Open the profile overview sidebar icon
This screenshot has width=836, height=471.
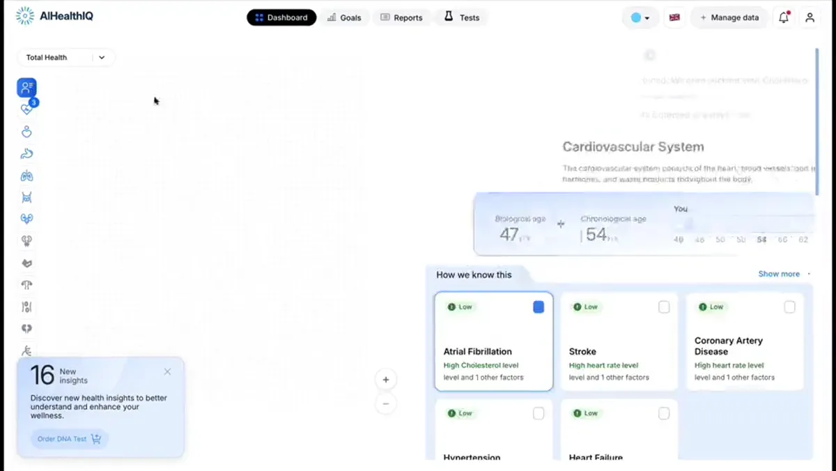(26, 88)
